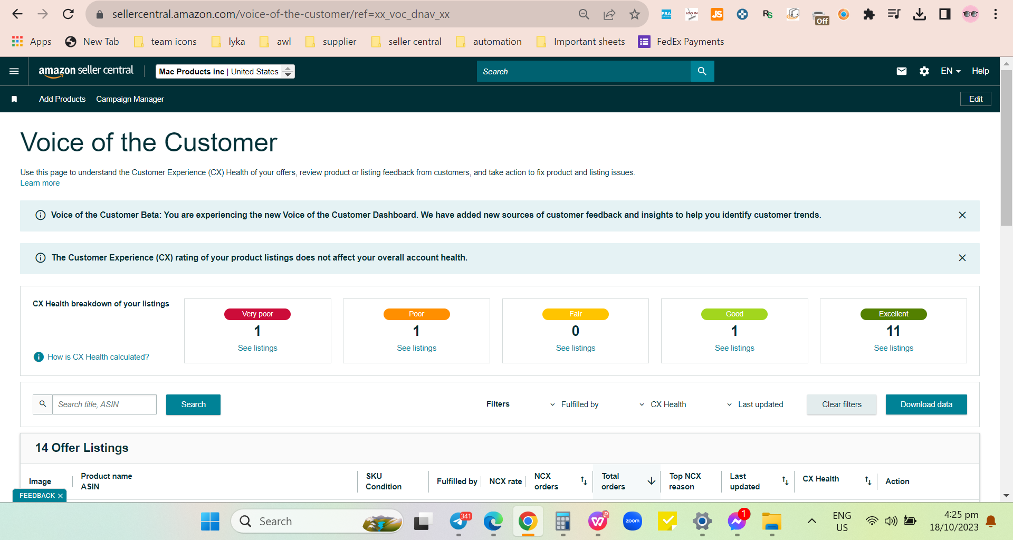Go back with the browser back arrow
Screen dimensions: 1013x540
(17, 14)
